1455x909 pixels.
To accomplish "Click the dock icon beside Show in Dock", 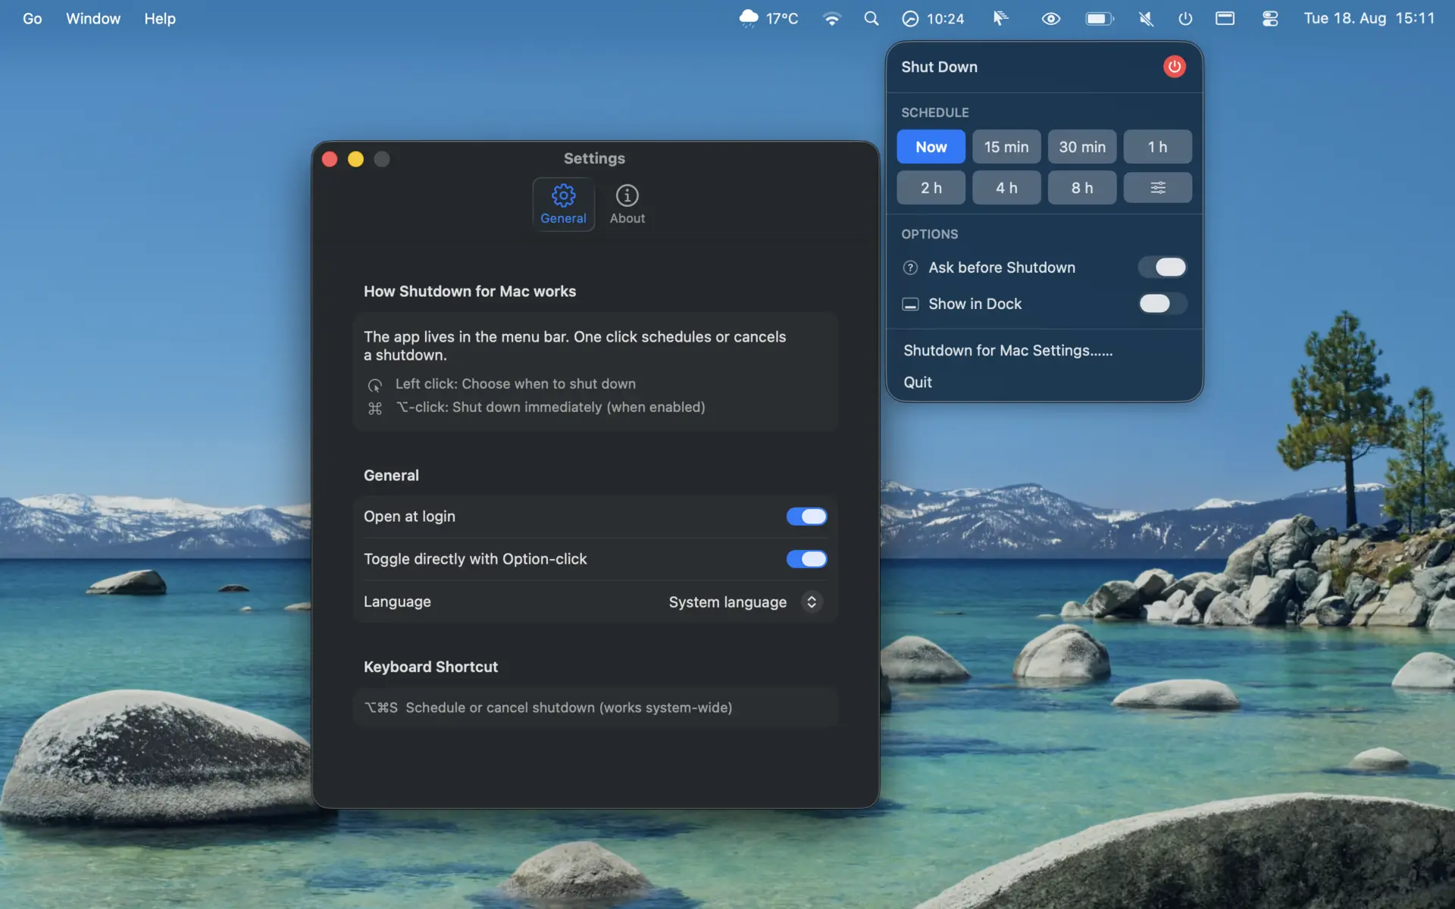I will click(910, 304).
